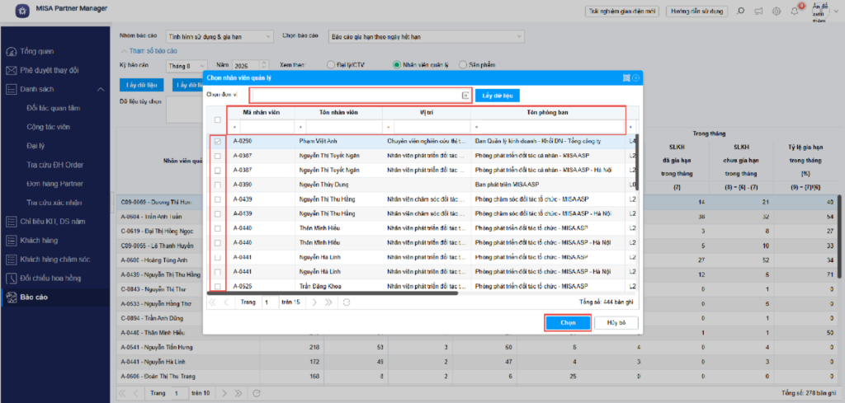Jump to last page in dialog pager
Image resolution: width=845 pixels, height=403 pixels.
click(328, 302)
